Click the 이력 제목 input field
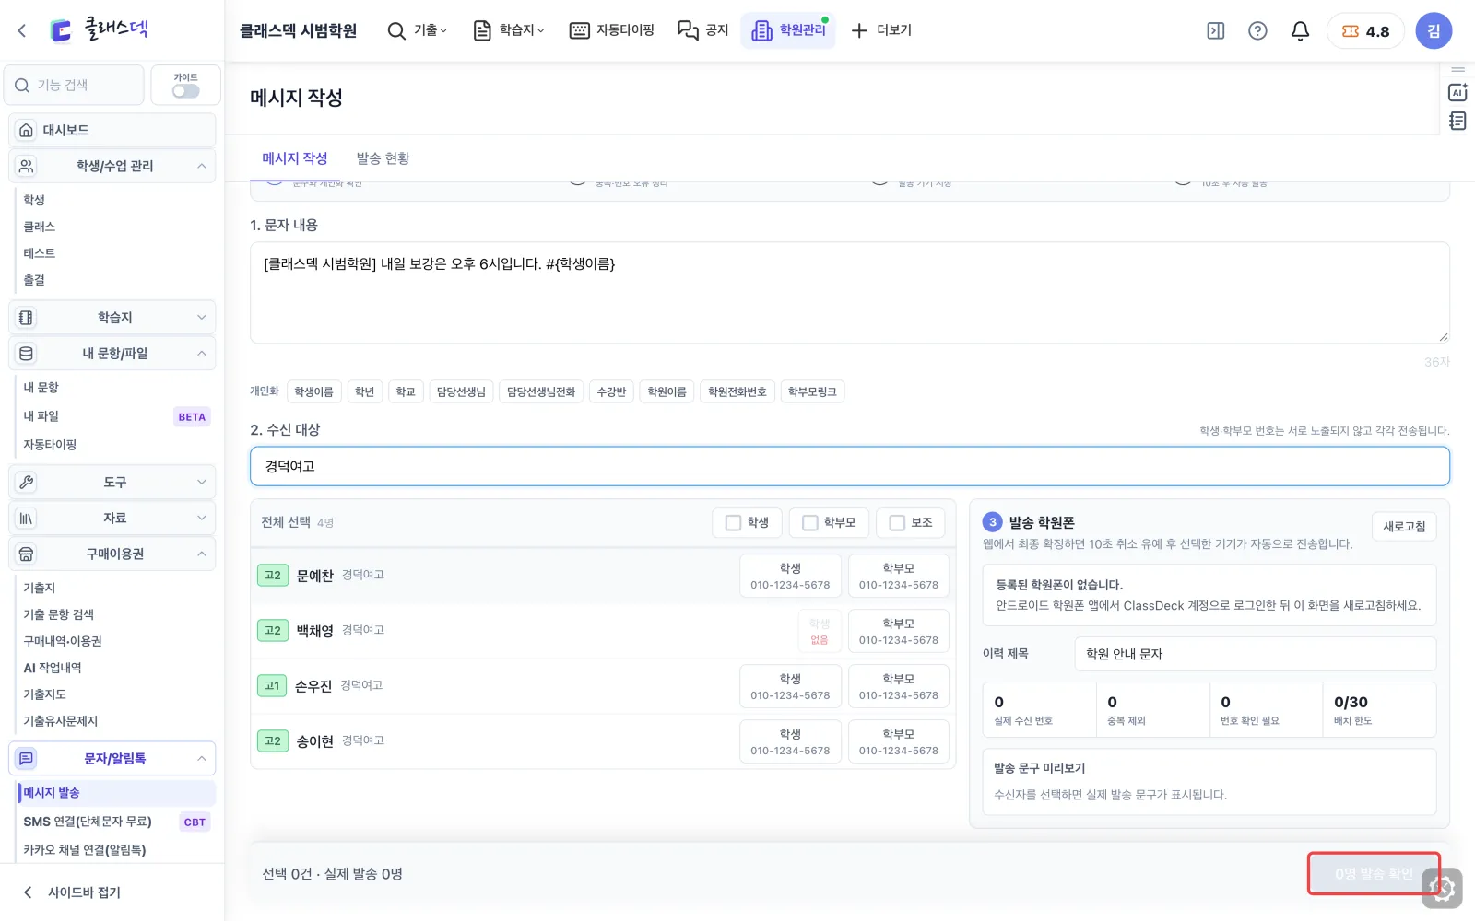1475x921 pixels. pyautogui.click(x=1255, y=654)
